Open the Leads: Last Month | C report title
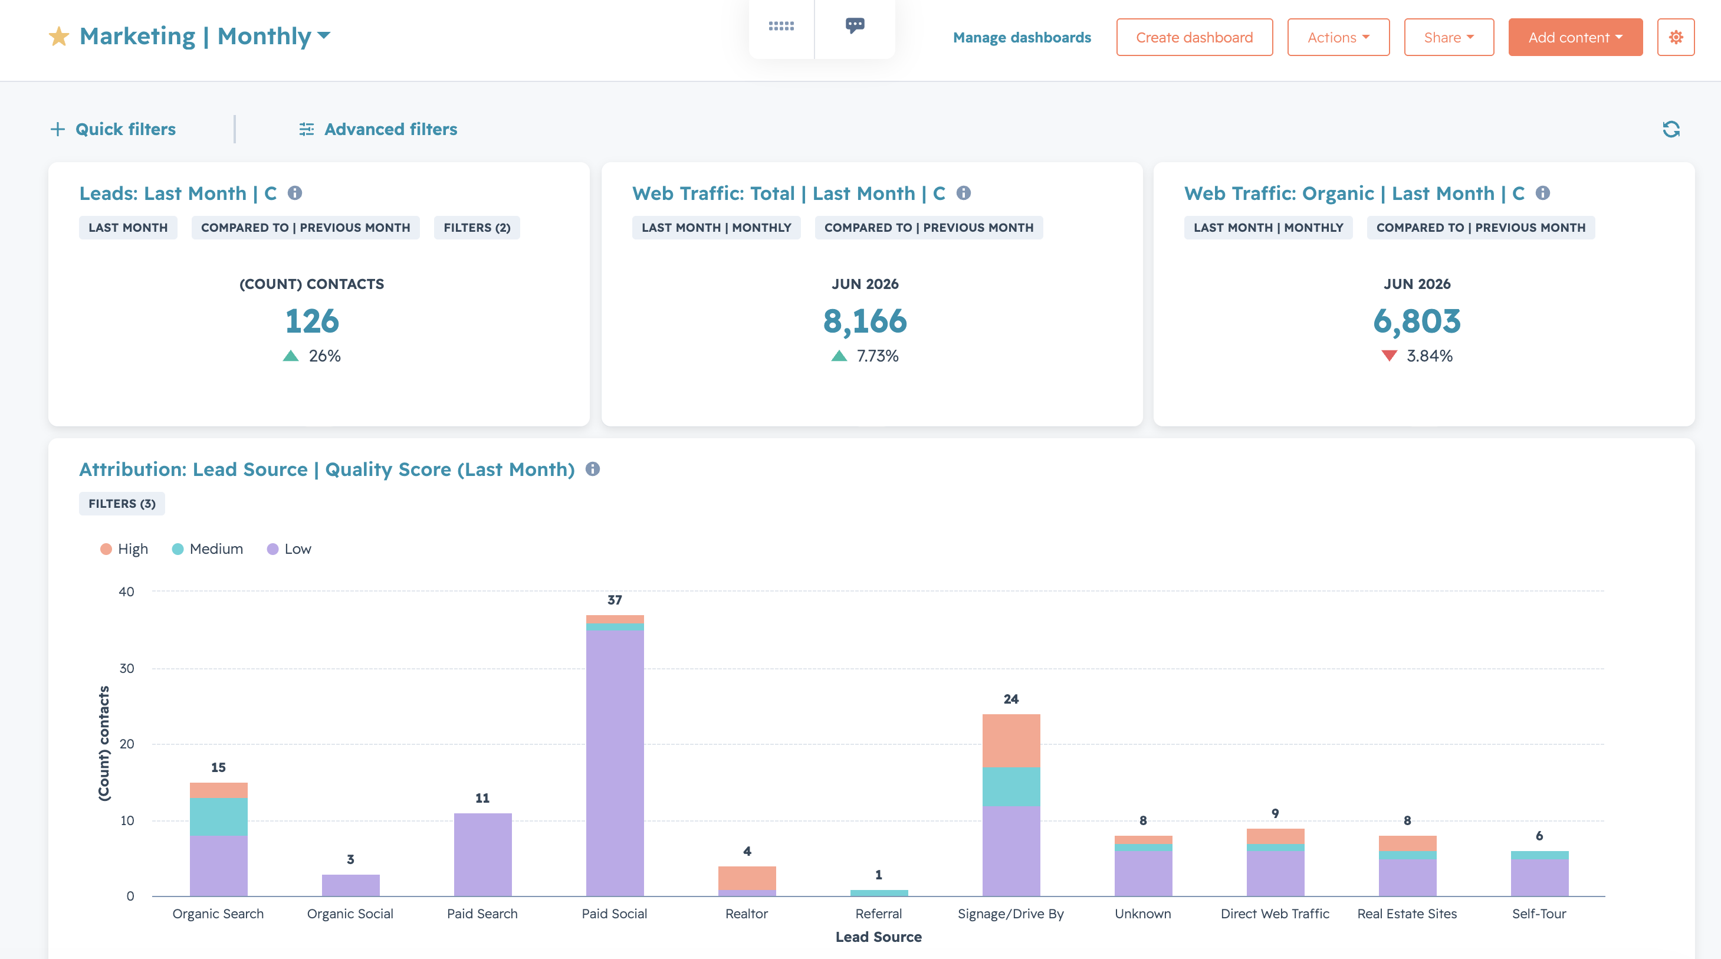Image resolution: width=1721 pixels, height=959 pixels. pos(178,193)
